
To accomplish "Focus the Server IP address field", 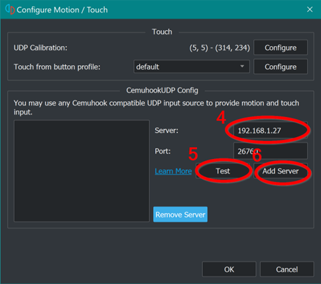I will tap(270, 130).
